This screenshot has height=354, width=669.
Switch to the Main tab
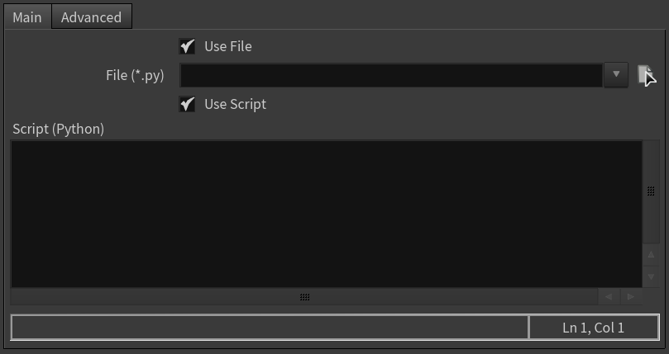pyautogui.click(x=27, y=17)
